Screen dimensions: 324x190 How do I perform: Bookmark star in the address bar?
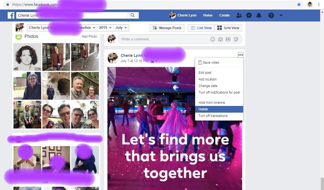[299, 4]
